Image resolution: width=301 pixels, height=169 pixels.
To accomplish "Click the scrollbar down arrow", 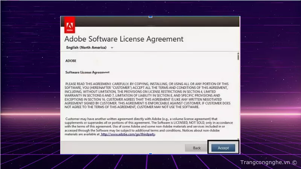I will coord(238,139).
